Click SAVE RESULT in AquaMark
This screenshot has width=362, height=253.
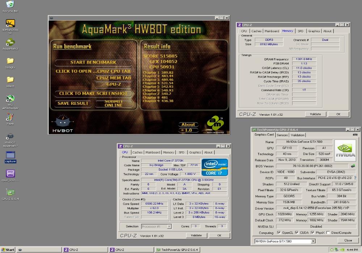point(73,103)
